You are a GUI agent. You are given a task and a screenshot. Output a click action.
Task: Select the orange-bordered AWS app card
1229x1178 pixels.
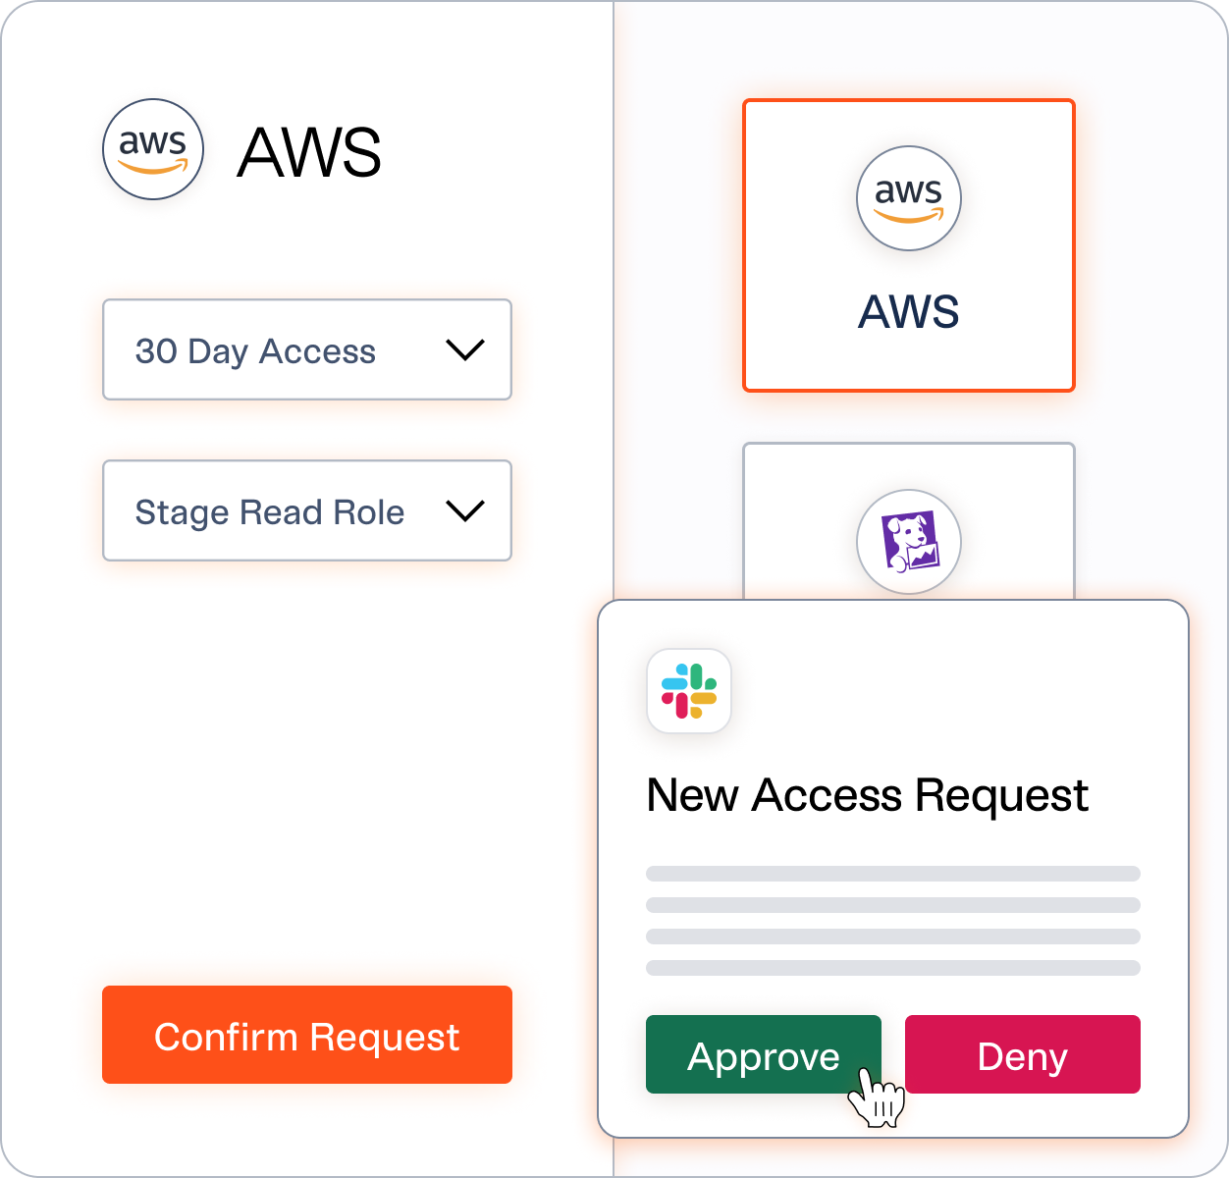click(909, 245)
